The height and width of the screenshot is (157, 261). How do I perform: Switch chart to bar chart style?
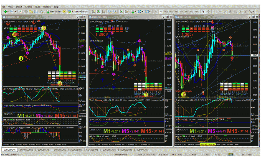pyautogui.click(x=94, y=12)
